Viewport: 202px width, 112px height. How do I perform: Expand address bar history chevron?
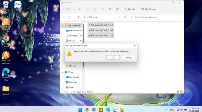[x=119, y=17]
